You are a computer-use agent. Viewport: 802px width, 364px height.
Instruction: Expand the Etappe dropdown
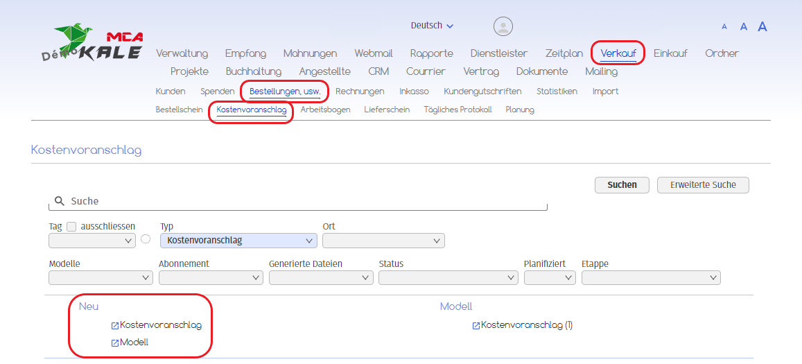tap(650, 277)
